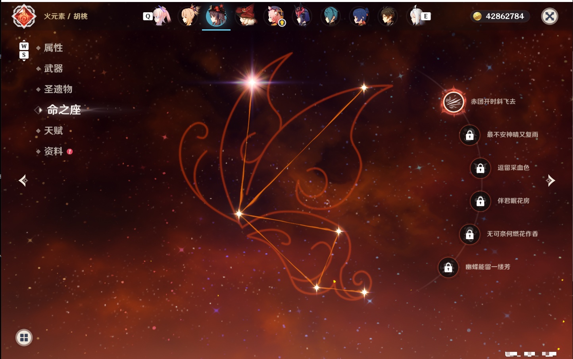Open the first constellation 赤团开时斜飞去 icon
Viewport: 573px width, 359px height.
tap(454, 102)
